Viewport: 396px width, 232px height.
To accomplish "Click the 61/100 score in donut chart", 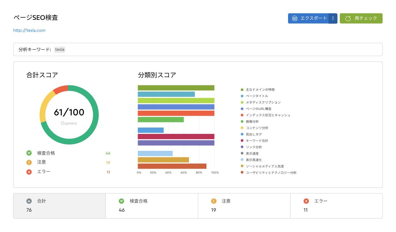I will click(69, 112).
